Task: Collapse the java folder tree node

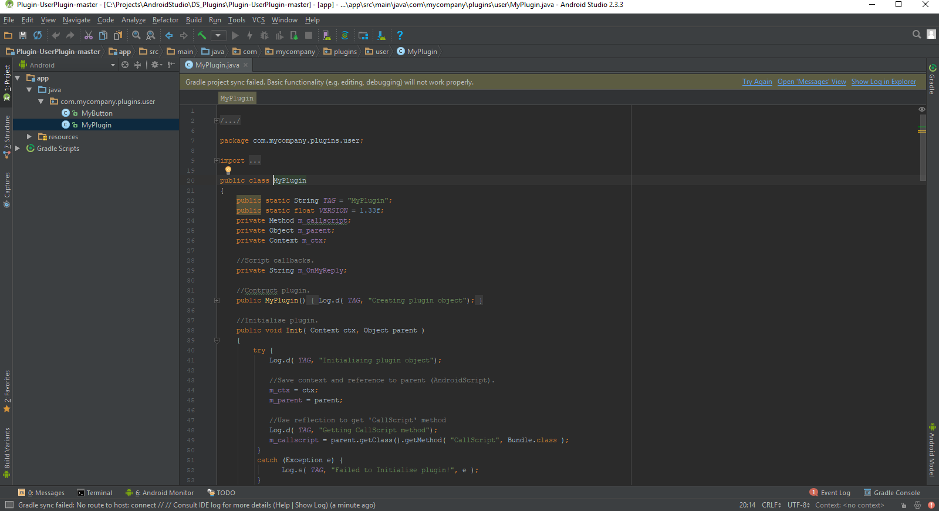Action: pyautogui.click(x=29, y=90)
